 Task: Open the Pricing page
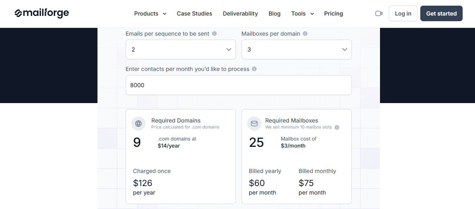coord(333,13)
